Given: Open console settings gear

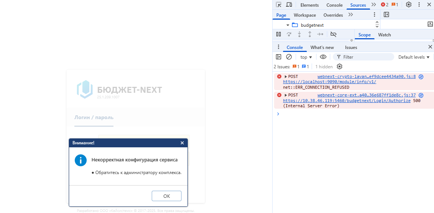Looking at the screenshot, I should 340,66.
